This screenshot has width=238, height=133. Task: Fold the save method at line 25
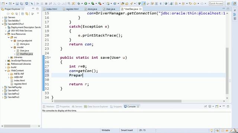pos(50,57)
